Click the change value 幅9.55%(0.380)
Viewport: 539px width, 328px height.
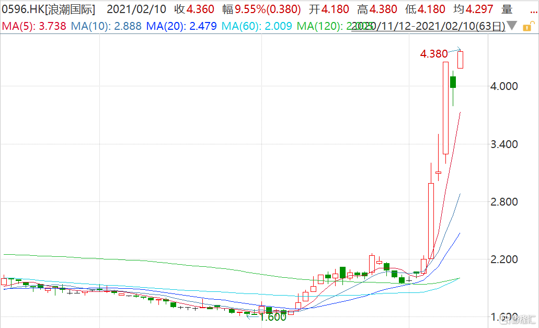click(261, 9)
